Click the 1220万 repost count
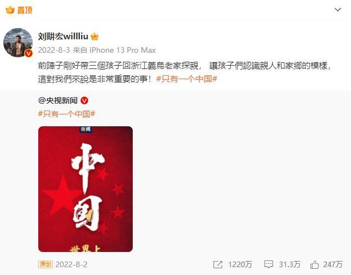Image resolution: width=351 pixels, height=275 pixels. (x=240, y=264)
